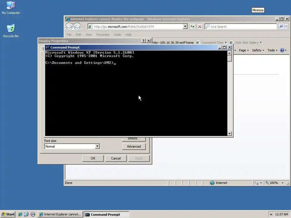
Task: Open the Help menu in Internet Explorer
Action: 128,35
